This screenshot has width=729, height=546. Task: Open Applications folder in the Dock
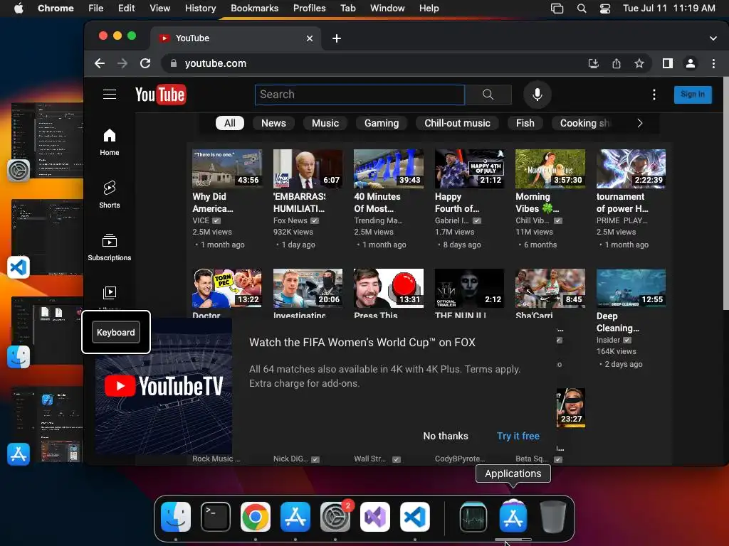[513, 517]
